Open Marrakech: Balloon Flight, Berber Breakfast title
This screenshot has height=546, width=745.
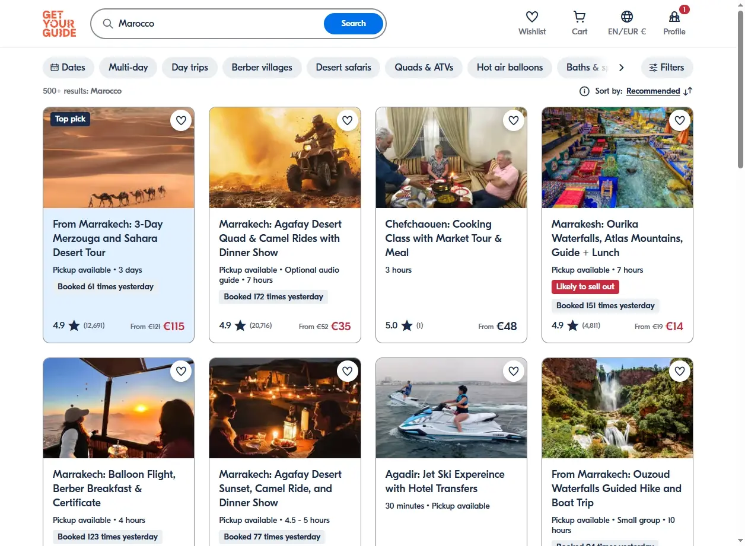114,488
